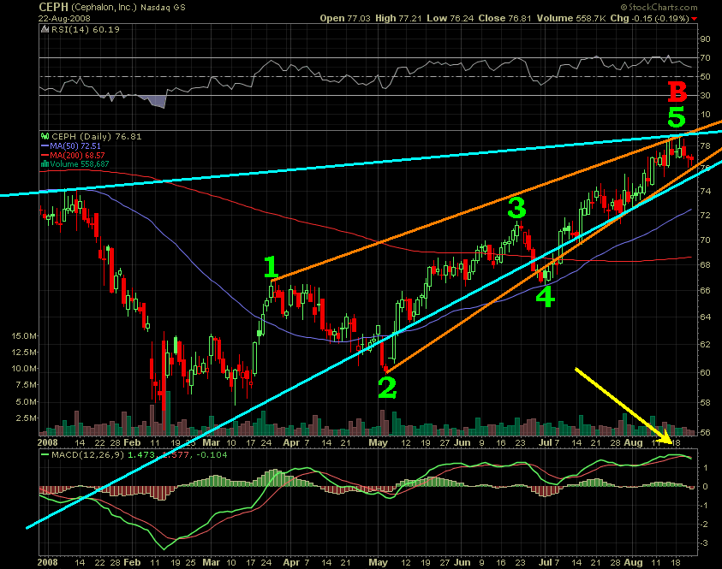Image resolution: width=722 pixels, height=569 pixels.
Task: Click Jun on the date axis below MACD
Action: coord(462,562)
